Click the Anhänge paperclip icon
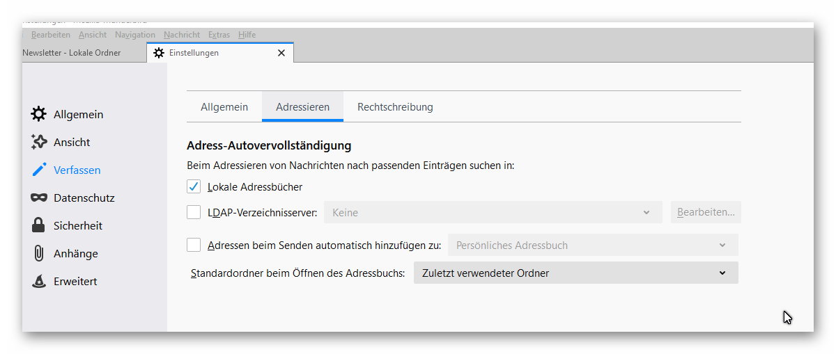 click(x=39, y=253)
